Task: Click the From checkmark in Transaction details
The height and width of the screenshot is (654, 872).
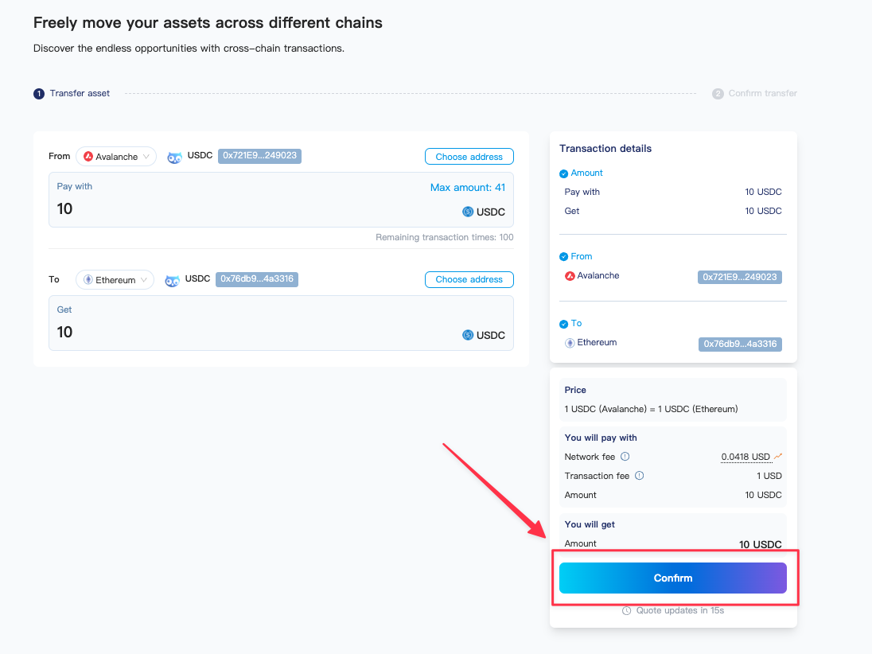Action: click(x=563, y=257)
